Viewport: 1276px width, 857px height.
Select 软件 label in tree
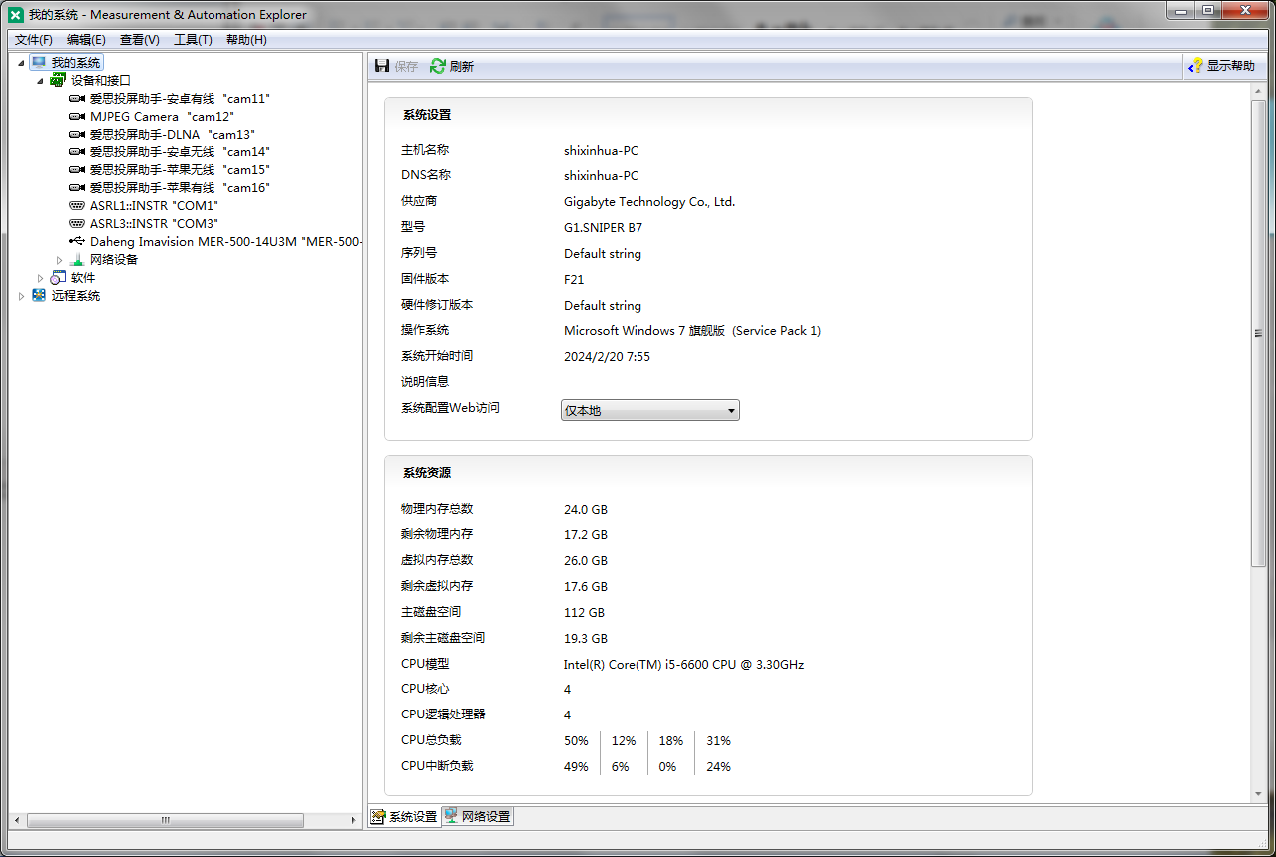(83, 278)
